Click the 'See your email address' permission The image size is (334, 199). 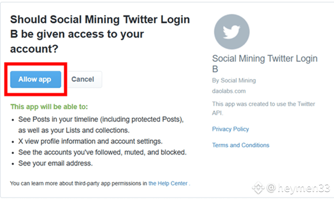(x=55, y=163)
